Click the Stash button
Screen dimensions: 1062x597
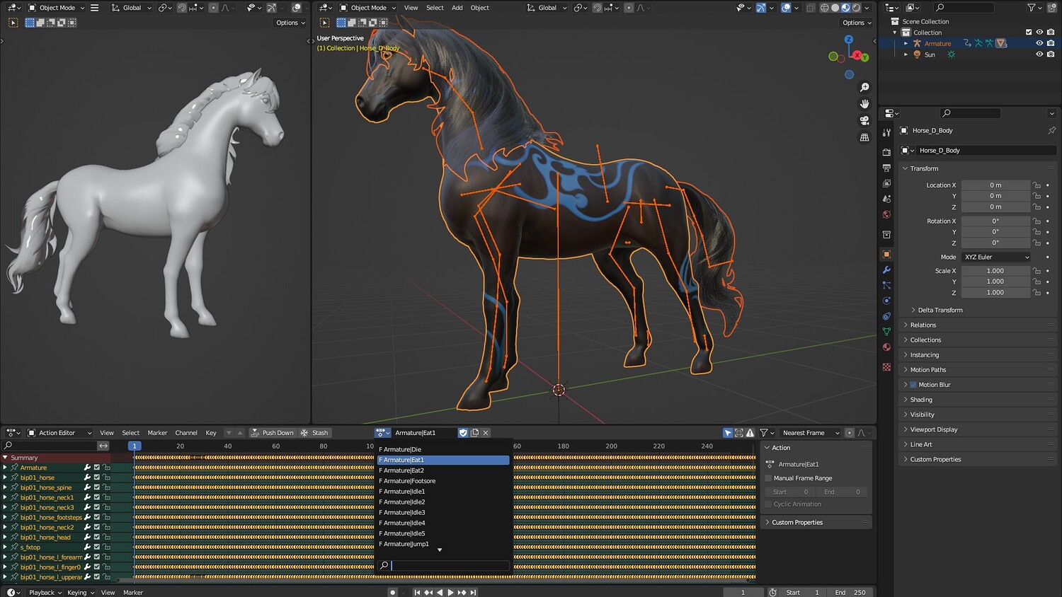[315, 433]
